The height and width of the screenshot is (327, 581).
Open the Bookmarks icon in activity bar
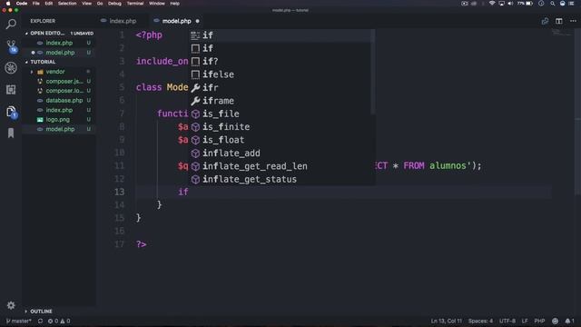11,133
